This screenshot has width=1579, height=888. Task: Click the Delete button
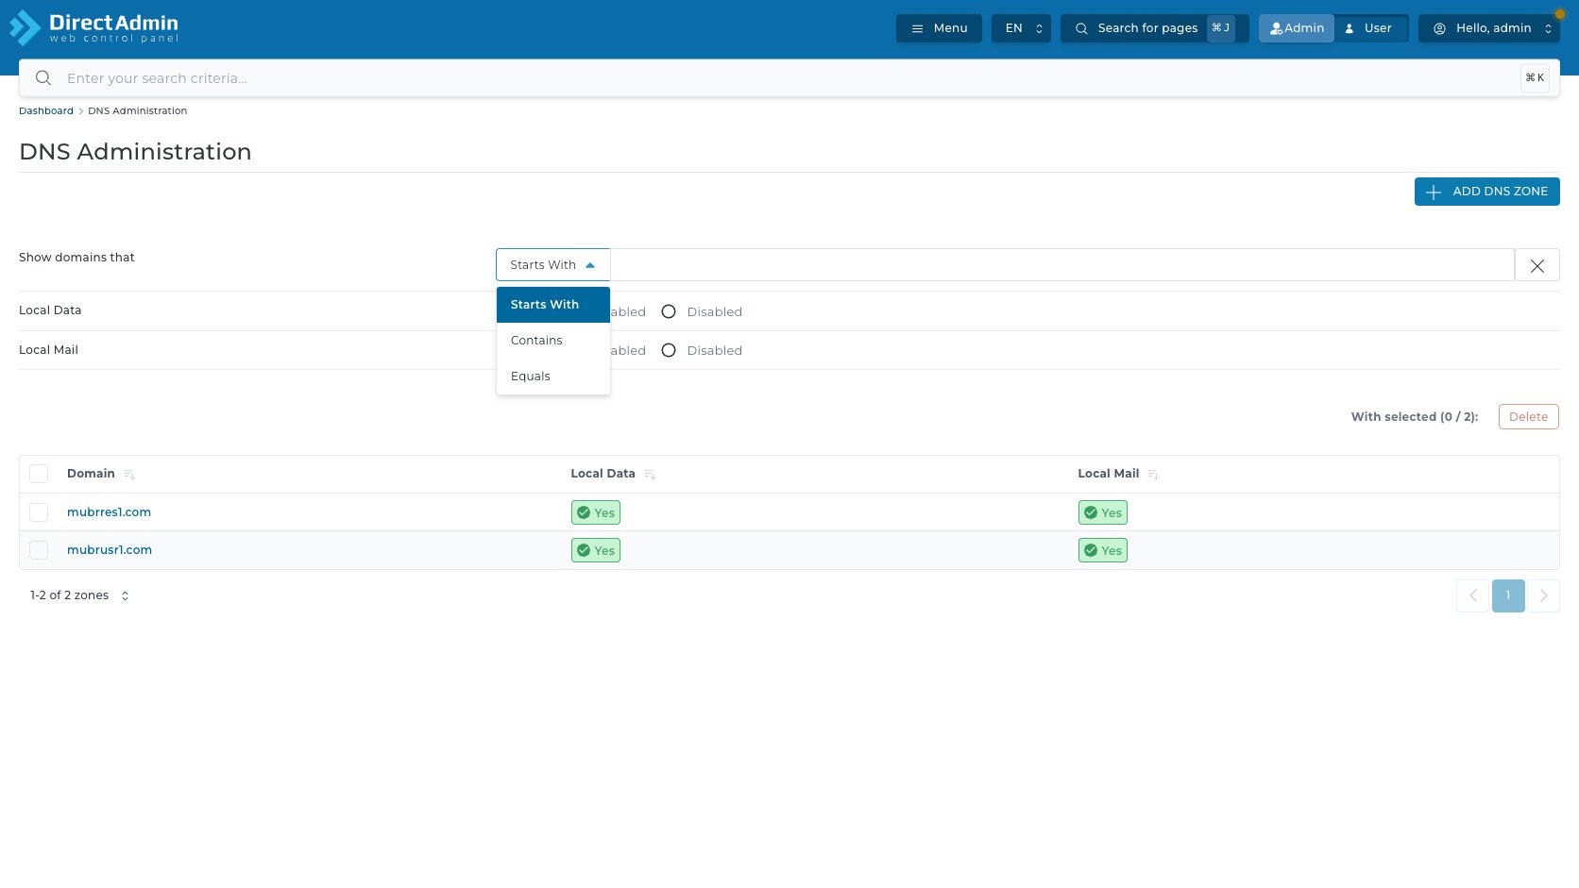point(1528,417)
